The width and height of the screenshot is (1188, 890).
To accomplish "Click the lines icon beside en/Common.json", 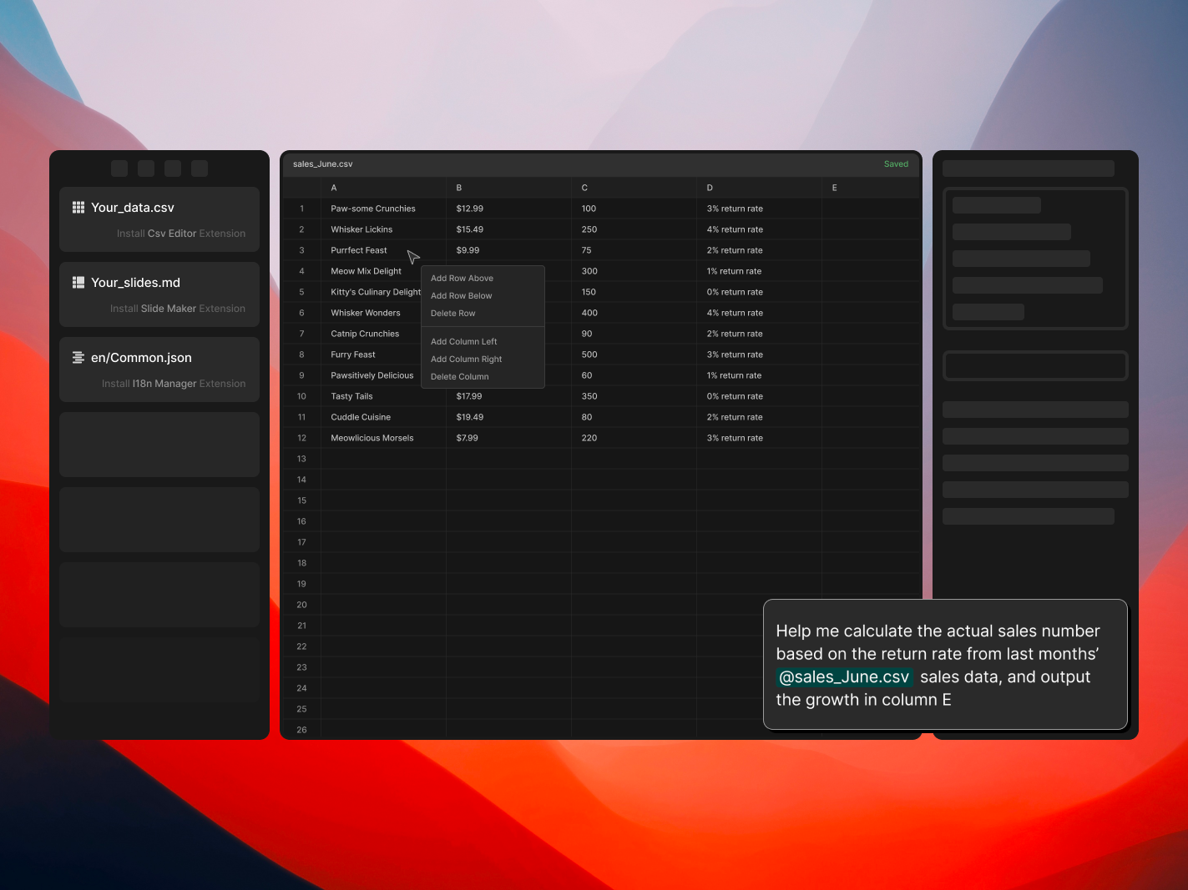I will pos(78,358).
